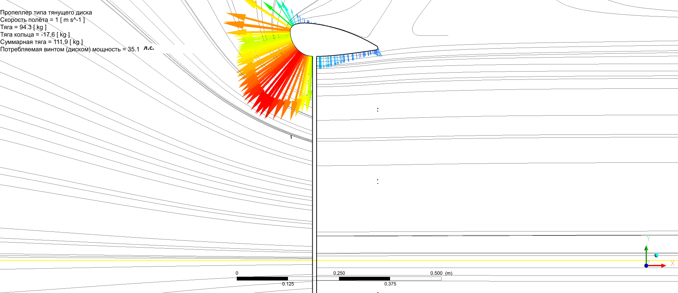Click the 'Тяга кольца = -17.6' text line

35,35
